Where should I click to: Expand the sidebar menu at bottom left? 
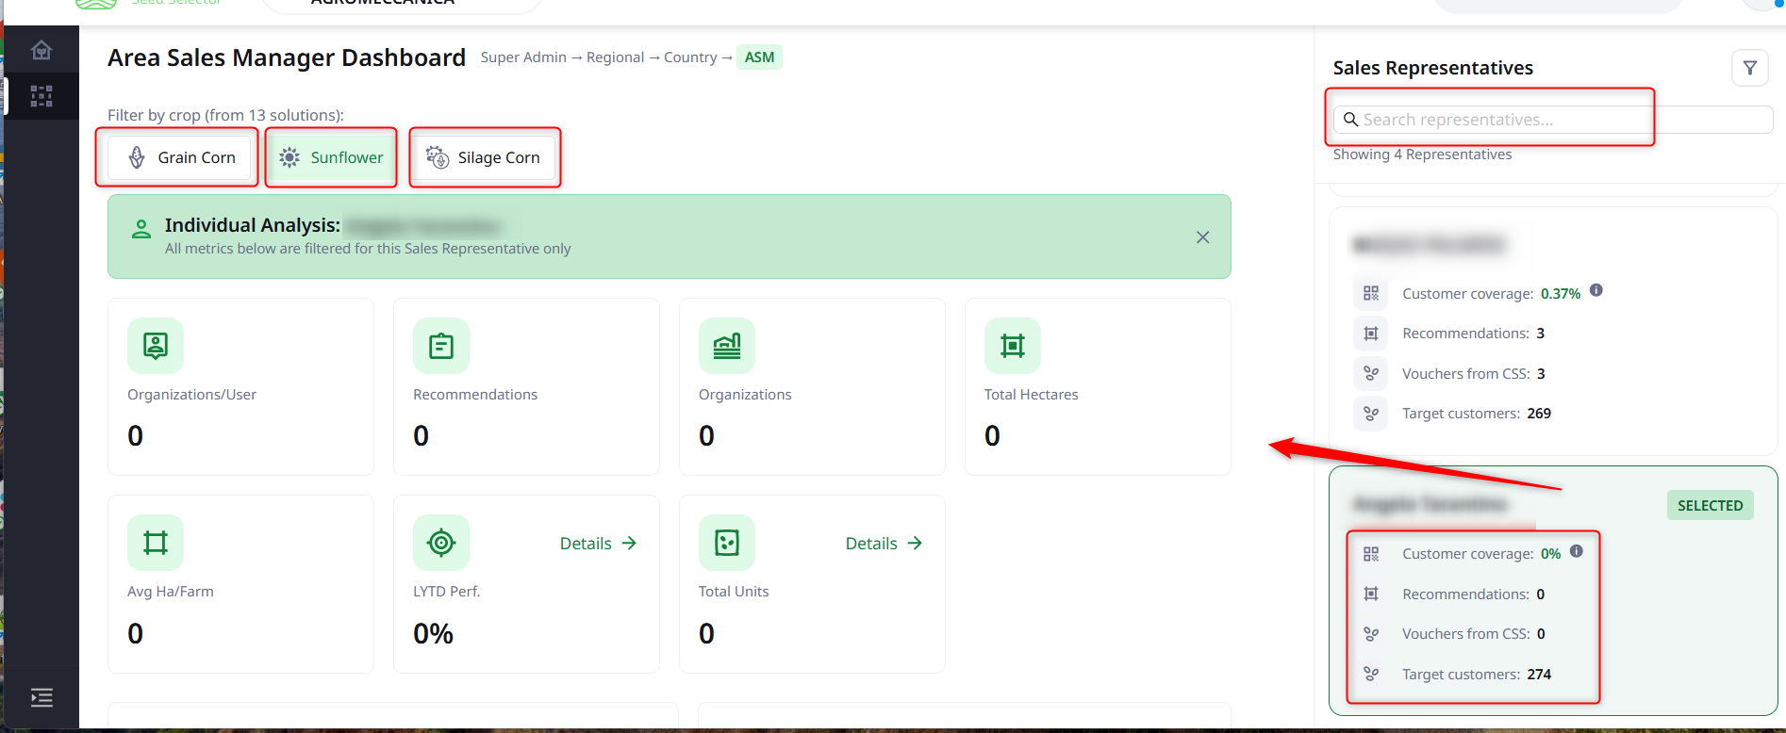tap(41, 697)
